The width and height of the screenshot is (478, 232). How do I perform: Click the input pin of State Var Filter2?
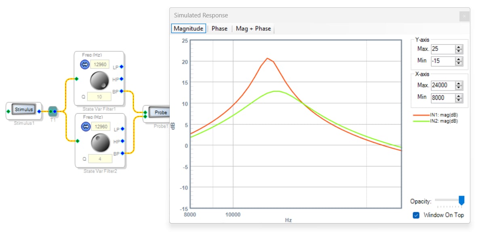click(78, 141)
